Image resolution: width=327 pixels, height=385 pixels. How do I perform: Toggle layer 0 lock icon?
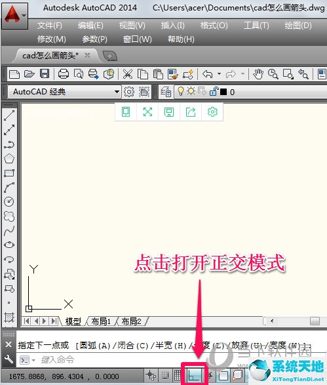click(x=214, y=92)
